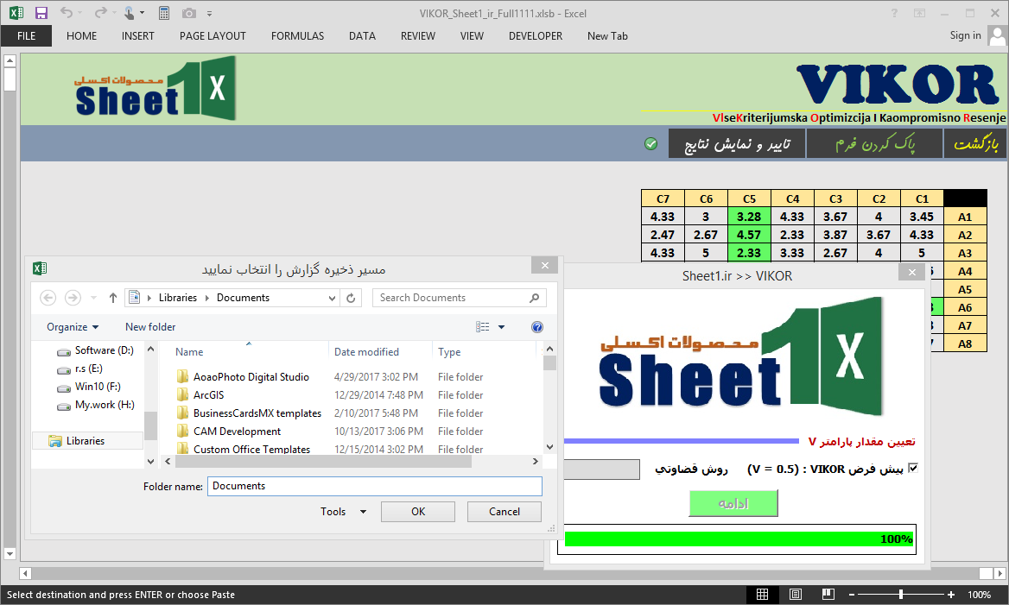The width and height of the screenshot is (1009, 605).
Task: Confirm folder selection with OK button
Action: coord(417,511)
